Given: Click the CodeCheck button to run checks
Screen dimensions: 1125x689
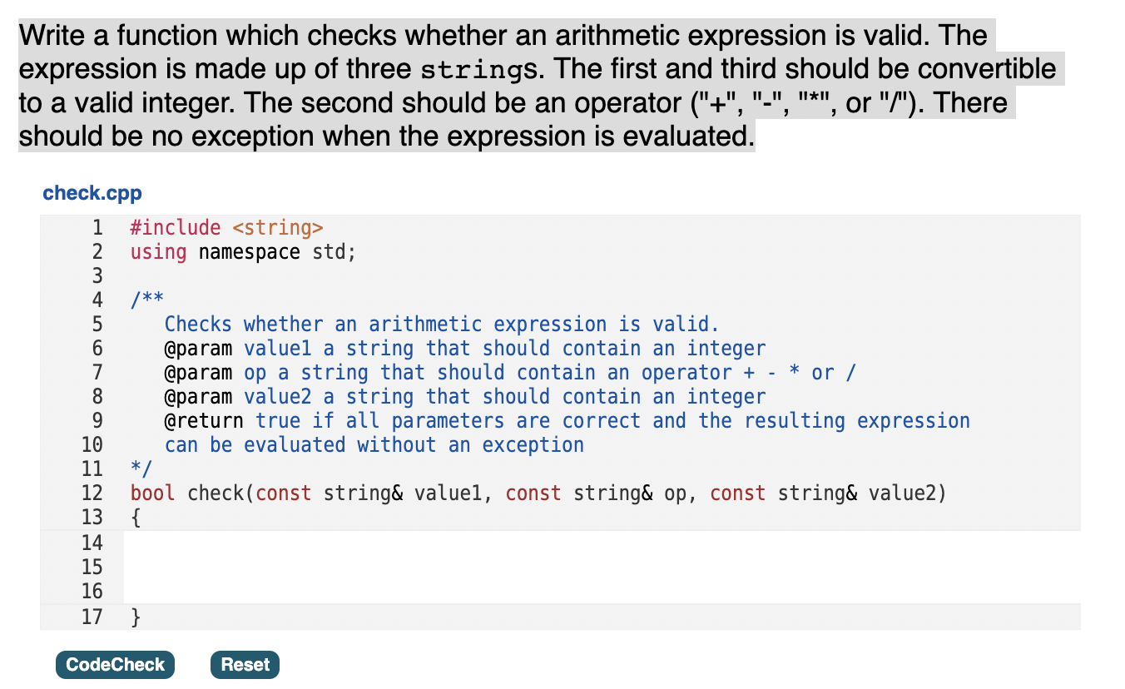Looking at the screenshot, I should [x=114, y=664].
